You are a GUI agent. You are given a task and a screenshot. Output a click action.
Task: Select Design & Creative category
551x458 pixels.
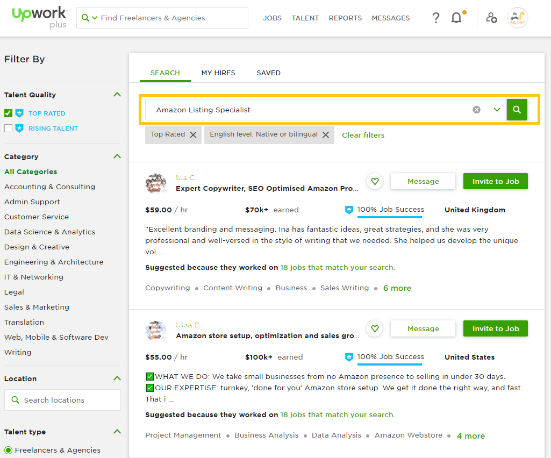tap(37, 247)
